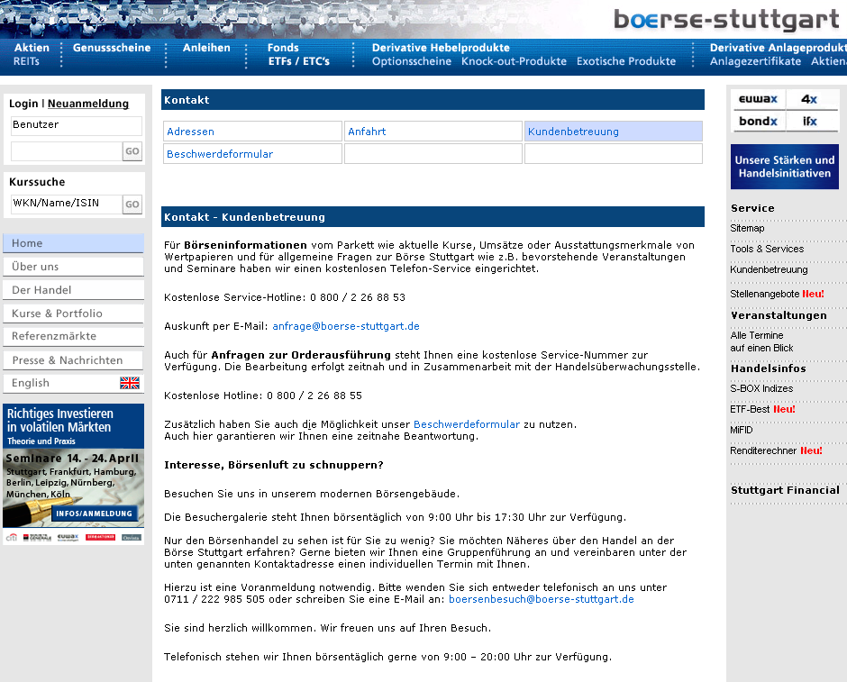Open the euwax logo link
The height and width of the screenshot is (682, 847).
(x=758, y=99)
